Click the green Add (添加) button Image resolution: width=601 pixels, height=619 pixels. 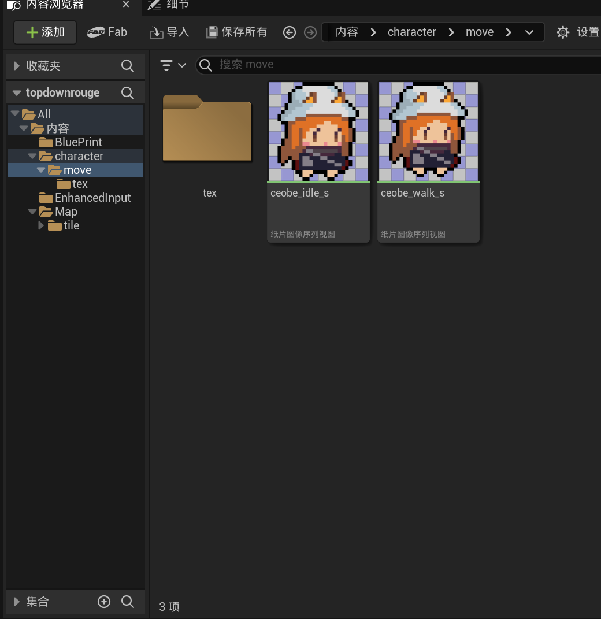click(45, 32)
